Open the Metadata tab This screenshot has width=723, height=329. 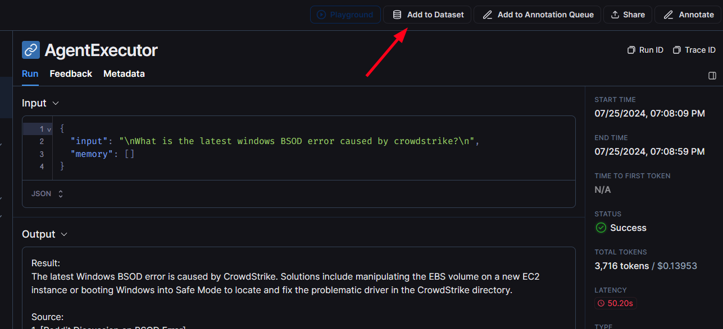[124, 73]
